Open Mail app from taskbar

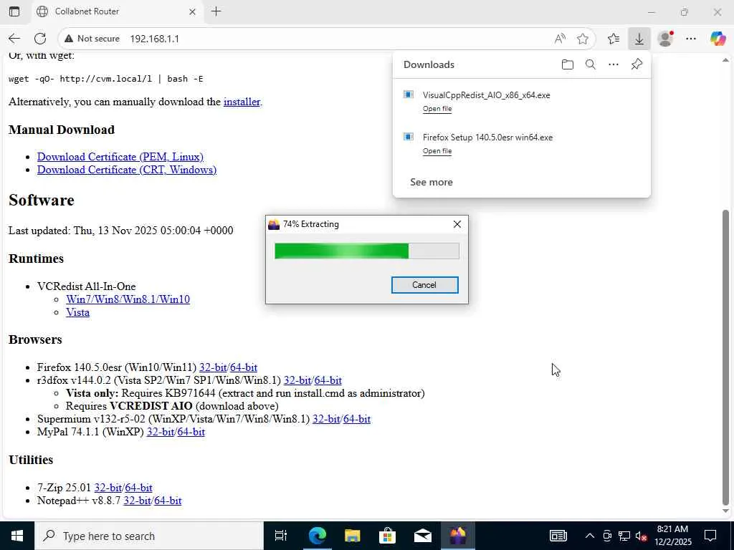[422, 536]
